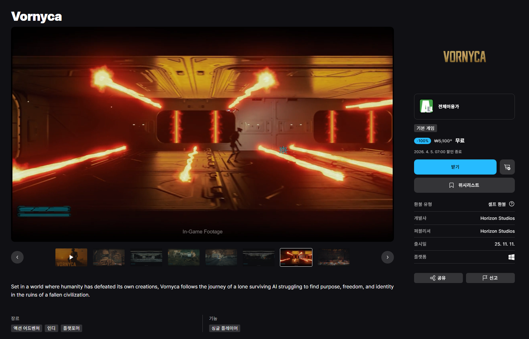The width and height of the screenshot is (529, 339).
Task: Select the 싱글 플레이어 feature tag
Action: (x=224, y=328)
